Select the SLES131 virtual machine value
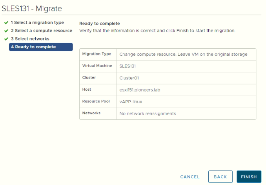This screenshot has height=185, width=266. [x=128, y=66]
